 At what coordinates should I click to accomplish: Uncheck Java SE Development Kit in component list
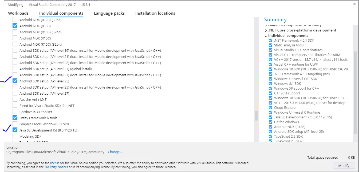point(15,130)
